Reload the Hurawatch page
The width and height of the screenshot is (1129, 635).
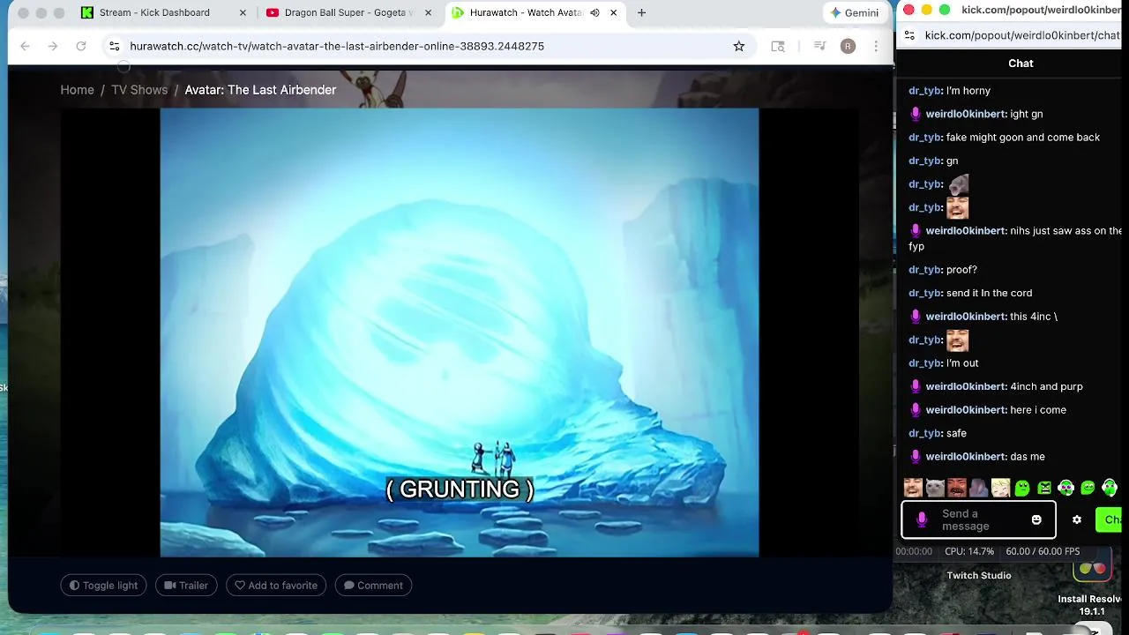pyautogui.click(x=81, y=46)
